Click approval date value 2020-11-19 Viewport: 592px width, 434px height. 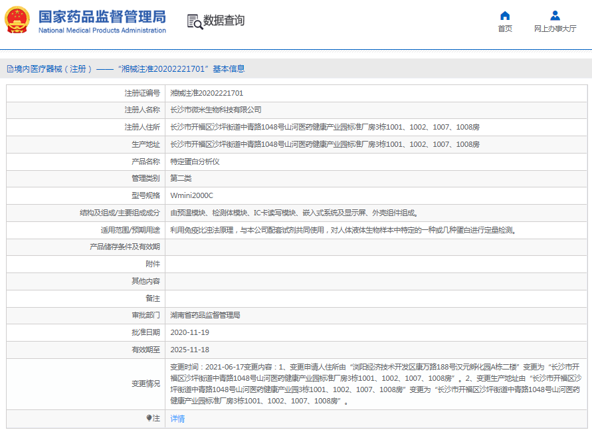[189, 332]
